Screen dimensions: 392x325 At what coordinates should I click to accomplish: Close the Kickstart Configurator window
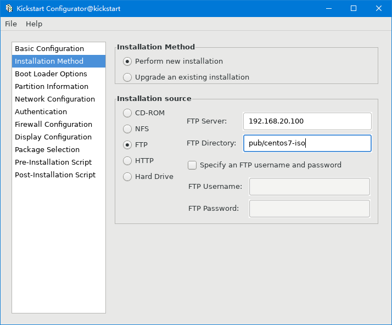click(379, 8)
